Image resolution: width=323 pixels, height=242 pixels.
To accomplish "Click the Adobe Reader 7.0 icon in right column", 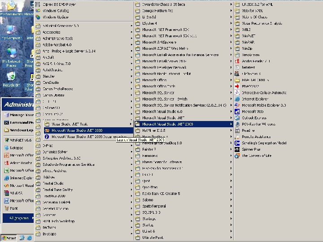I will pyautogui.click(x=237, y=61).
